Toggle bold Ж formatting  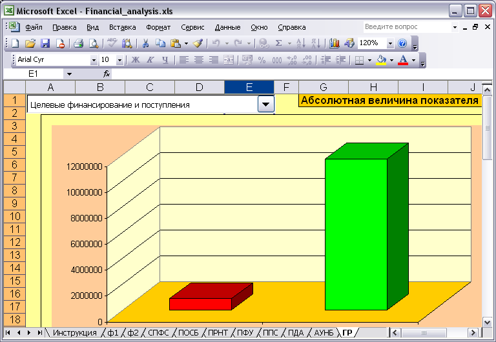click(136, 60)
